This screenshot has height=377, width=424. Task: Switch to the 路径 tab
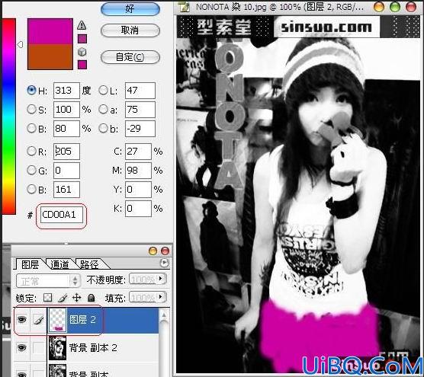click(x=88, y=264)
